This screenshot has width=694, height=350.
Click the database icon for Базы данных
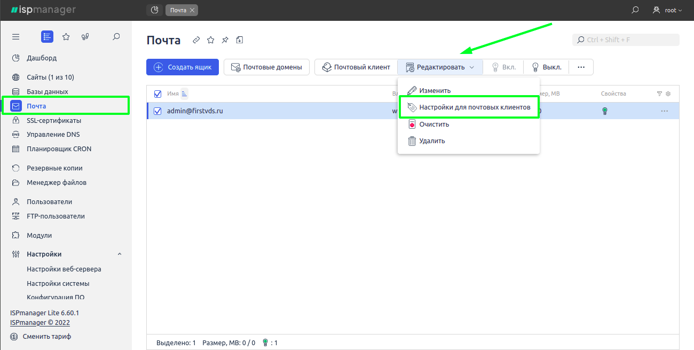tap(16, 91)
